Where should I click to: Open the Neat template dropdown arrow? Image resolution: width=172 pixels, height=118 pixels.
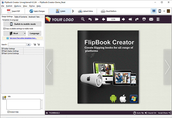(25, 33)
